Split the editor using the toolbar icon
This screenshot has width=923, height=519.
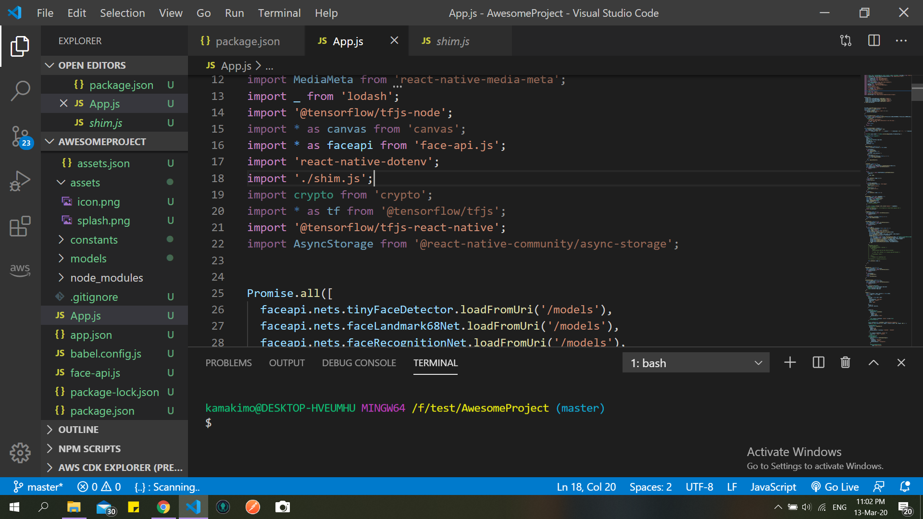pos(873,41)
